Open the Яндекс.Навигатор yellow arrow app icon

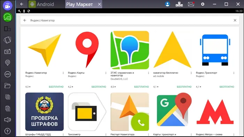tap(45, 50)
